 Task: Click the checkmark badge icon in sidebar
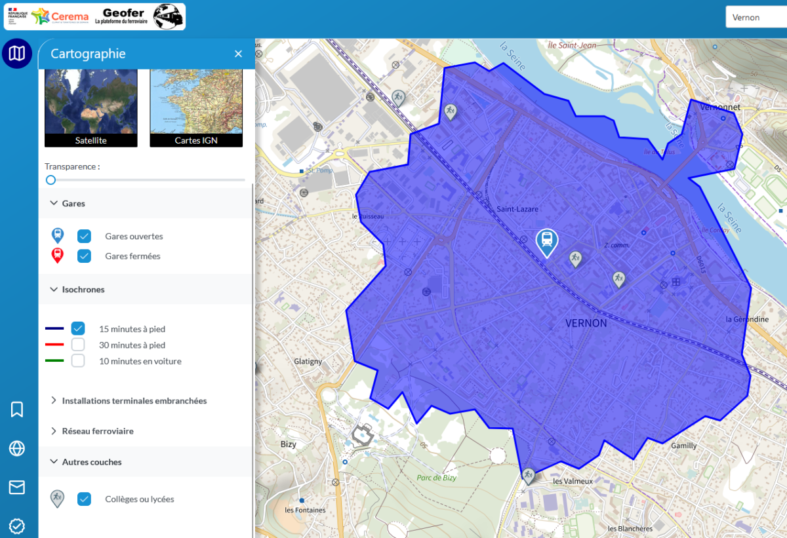(x=17, y=526)
